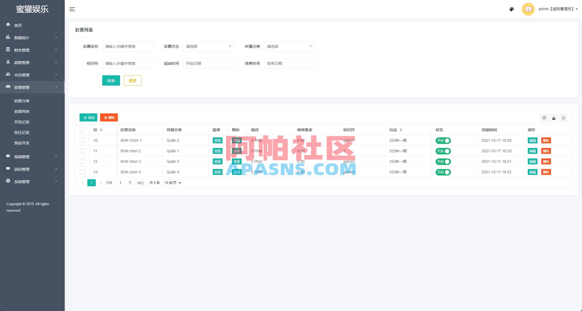The image size is (582, 311).
Task: Click the 添加 add button
Action: point(88,117)
